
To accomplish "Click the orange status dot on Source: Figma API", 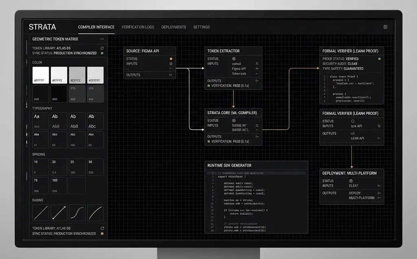I will (x=171, y=59).
